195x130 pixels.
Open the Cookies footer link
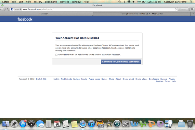[160, 81]
